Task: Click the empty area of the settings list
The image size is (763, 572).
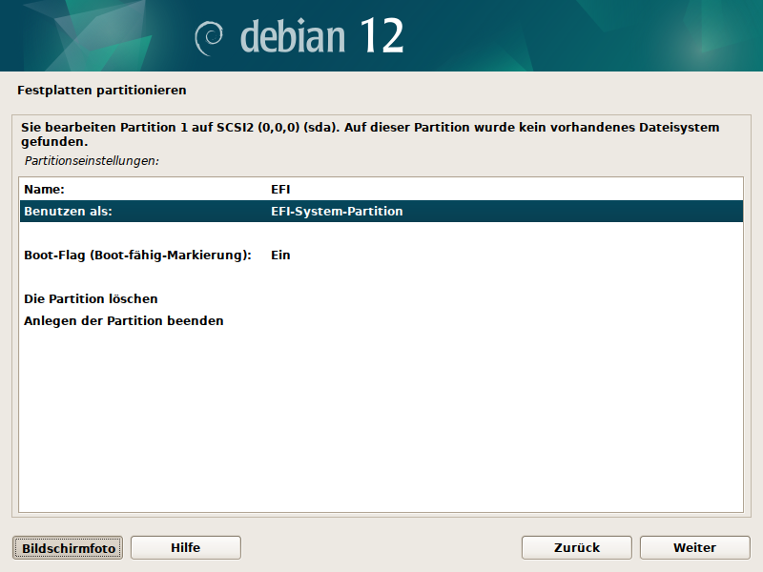Action: tap(381, 419)
